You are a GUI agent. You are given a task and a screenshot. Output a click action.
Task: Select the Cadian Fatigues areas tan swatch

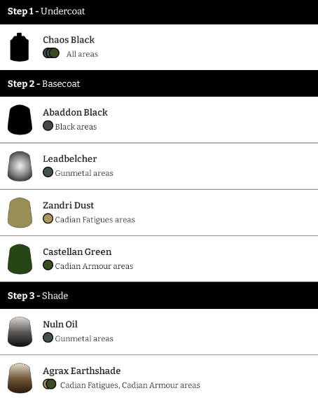click(48, 219)
